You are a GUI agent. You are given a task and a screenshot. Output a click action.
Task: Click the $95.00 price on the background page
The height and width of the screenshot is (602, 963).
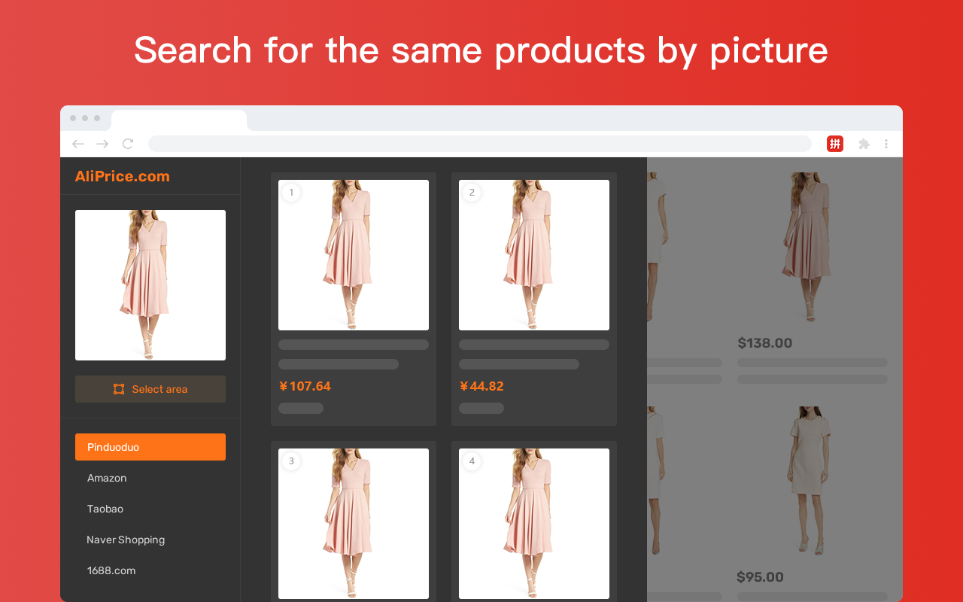pos(761,577)
